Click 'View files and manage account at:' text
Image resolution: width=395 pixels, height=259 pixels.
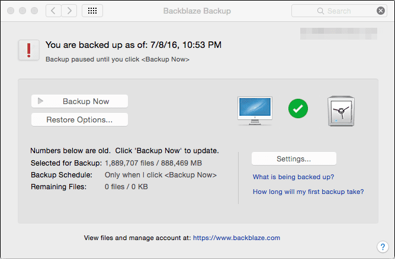[137, 238]
